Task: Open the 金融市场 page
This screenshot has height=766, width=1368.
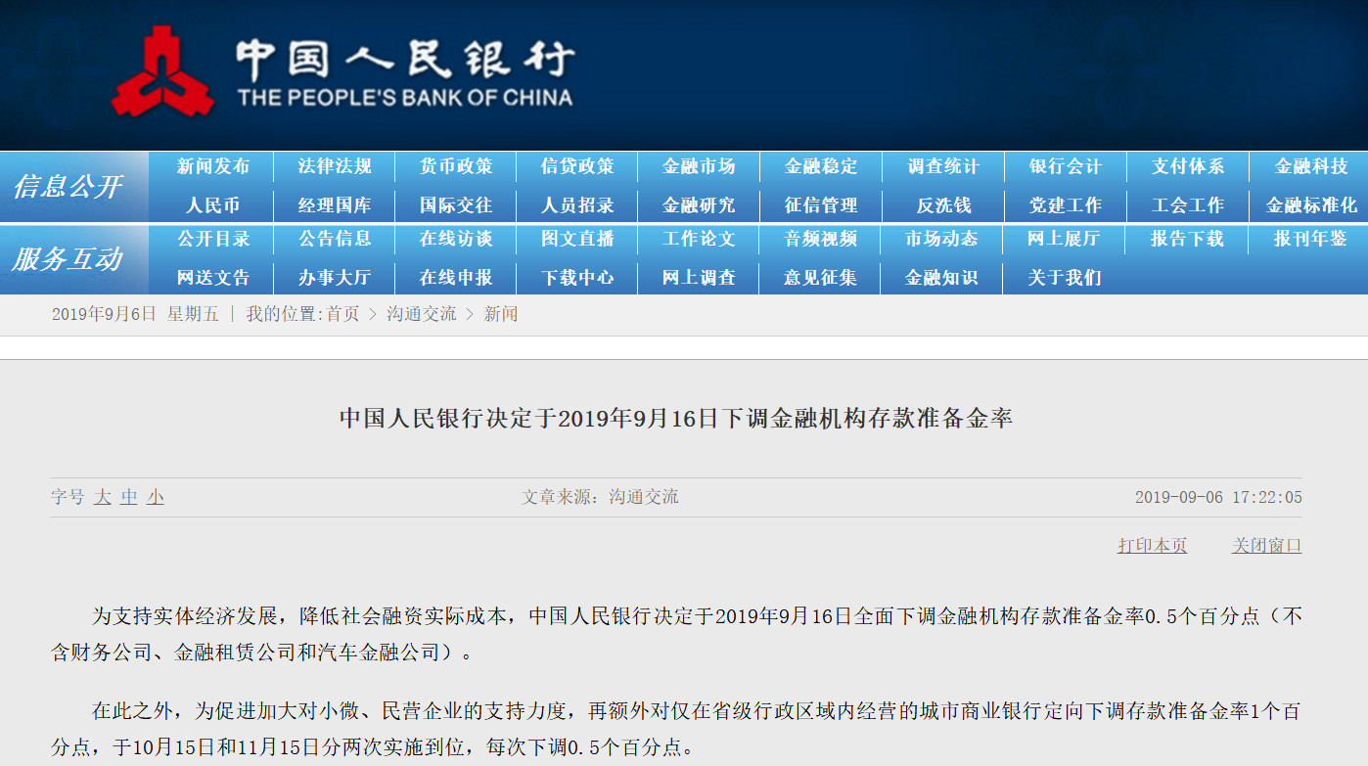Action: coord(699,166)
